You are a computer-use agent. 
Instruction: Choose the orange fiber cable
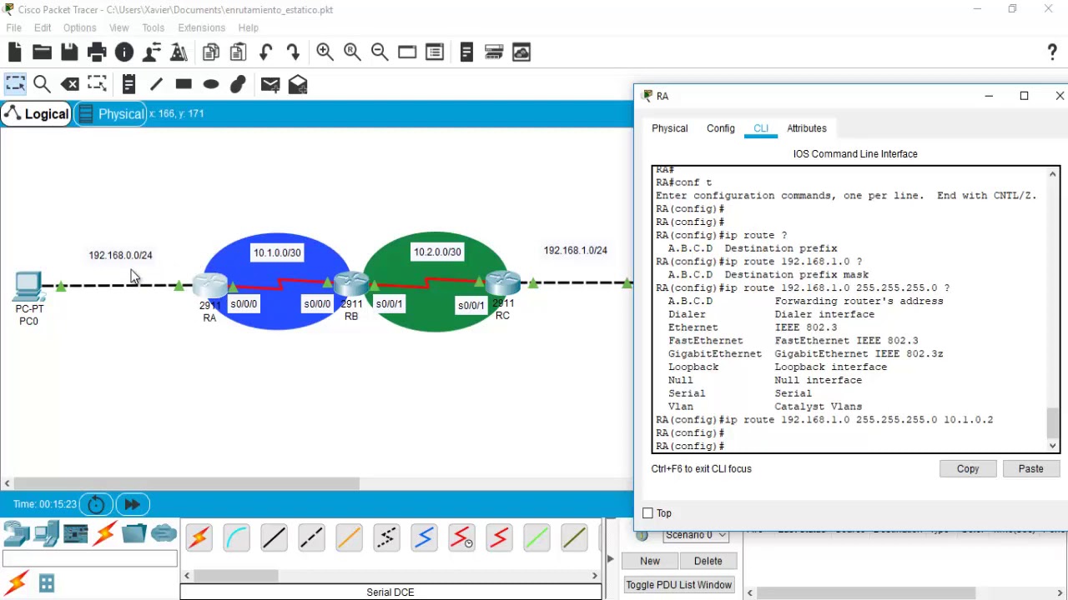click(349, 537)
